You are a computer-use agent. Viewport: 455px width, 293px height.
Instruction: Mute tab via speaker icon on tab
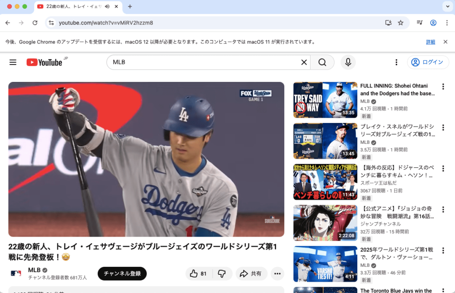click(x=108, y=6)
